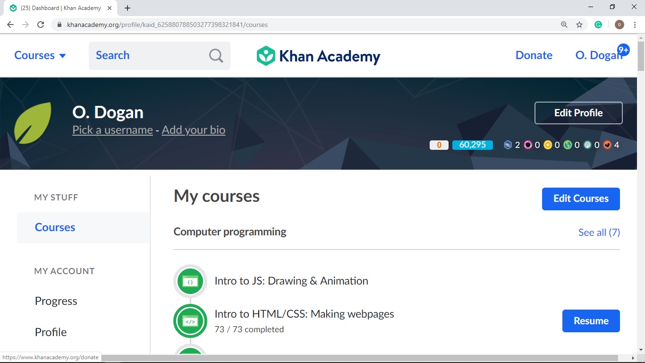Reload the page with the refresh icon
This screenshot has width=645, height=363.
point(41,25)
